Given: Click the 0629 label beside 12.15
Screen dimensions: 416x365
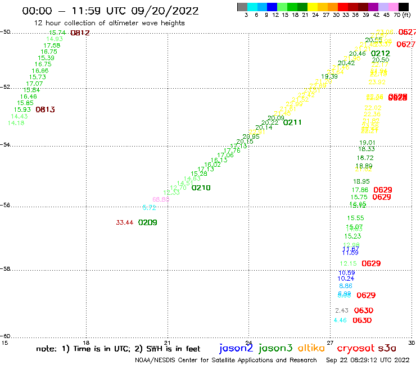Looking at the screenshot, I should (371, 263).
